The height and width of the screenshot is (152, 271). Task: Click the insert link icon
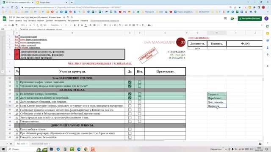(x=126, y=25)
